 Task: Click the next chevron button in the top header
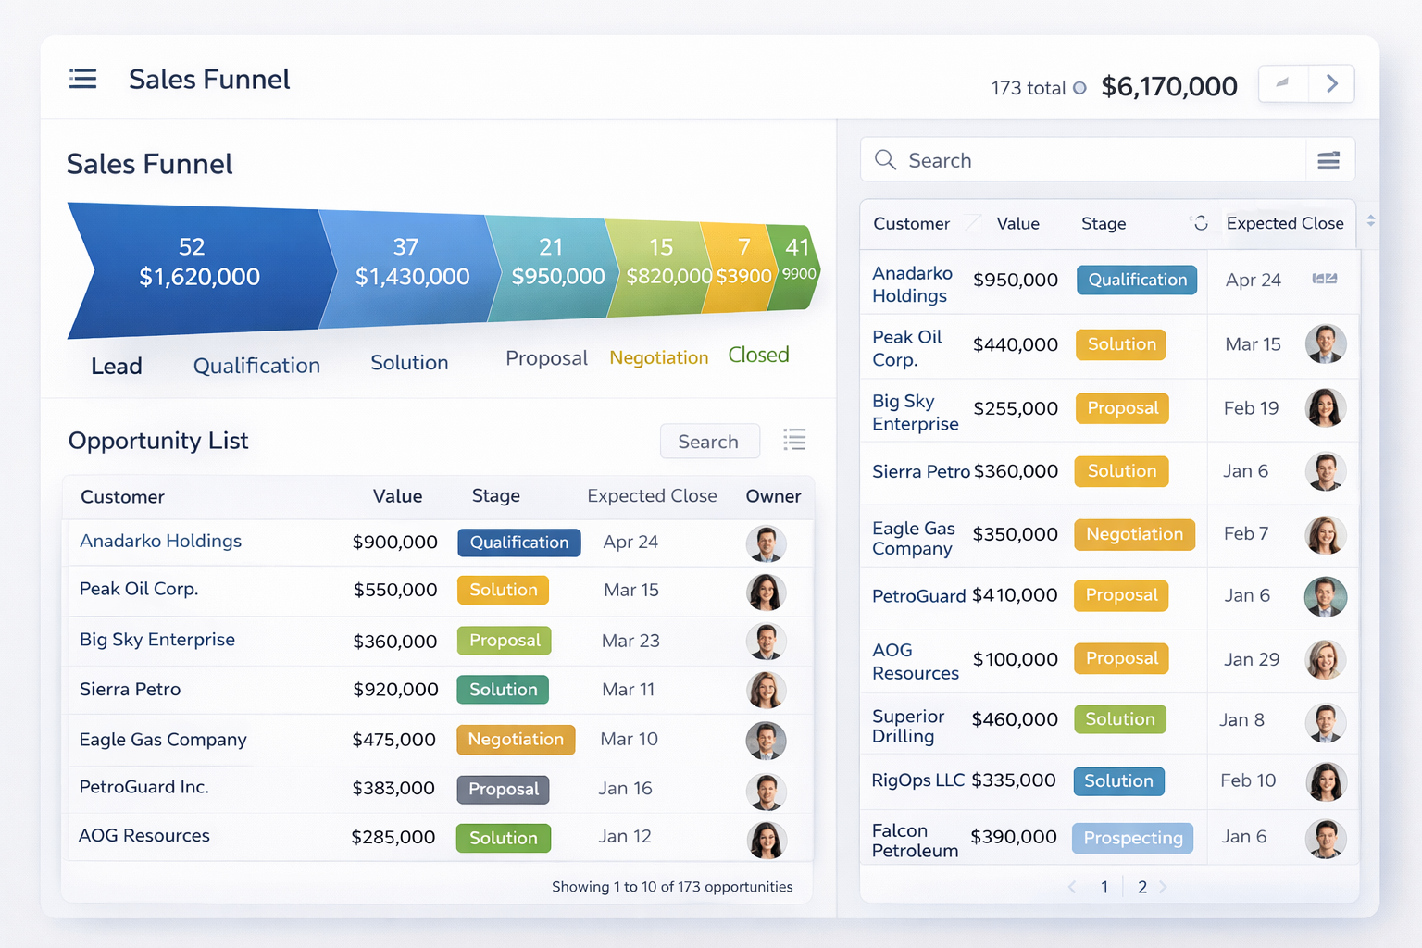1332,84
